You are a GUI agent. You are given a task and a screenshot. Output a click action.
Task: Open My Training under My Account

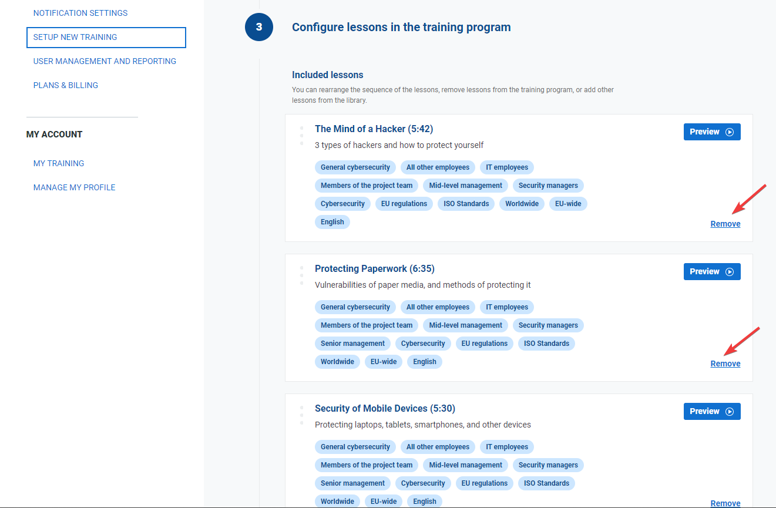tap(59, 163)
